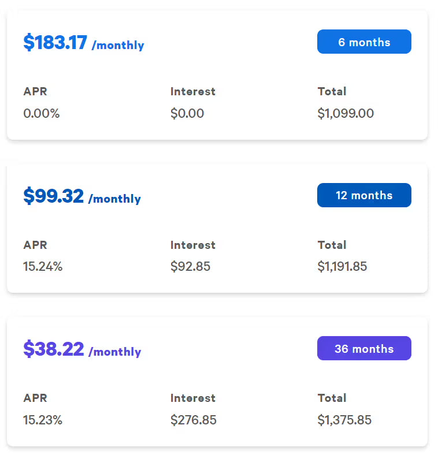Pick the 36 months term button
Screen dimensions: 438x455
pyautogui.click(x=364, y=349)
